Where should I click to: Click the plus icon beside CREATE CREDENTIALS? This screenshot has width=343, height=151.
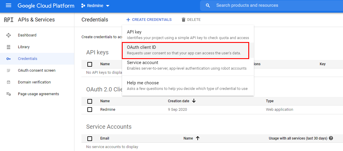tap(128, 20)
